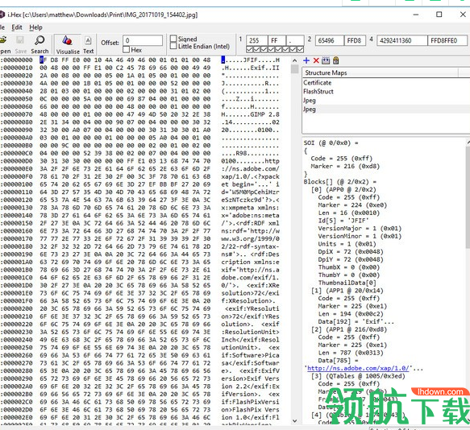Screen dimensions: 470x430
Task: Select the Certificate structure map
Action: point(318,83)
